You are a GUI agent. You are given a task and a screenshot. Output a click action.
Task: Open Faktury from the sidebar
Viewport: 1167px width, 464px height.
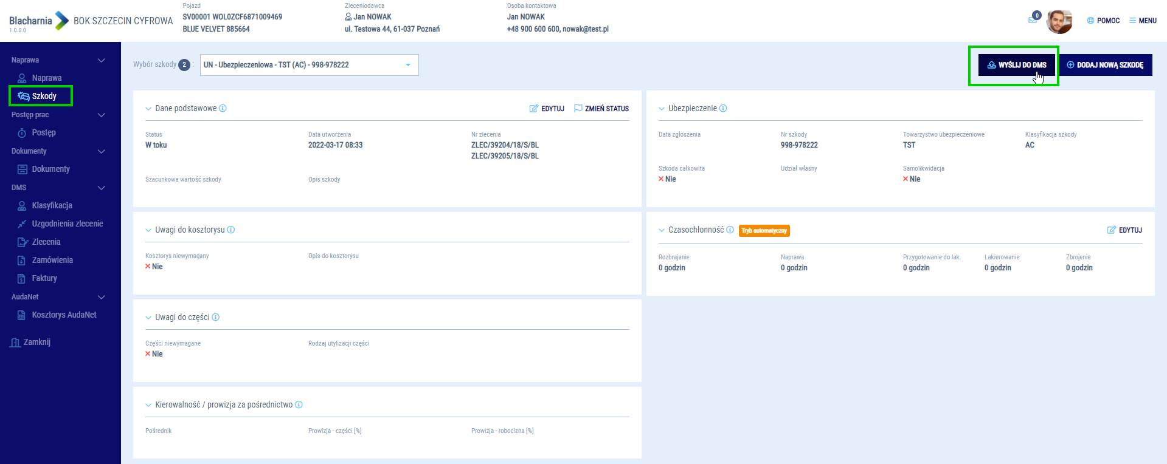pos(44,278)
